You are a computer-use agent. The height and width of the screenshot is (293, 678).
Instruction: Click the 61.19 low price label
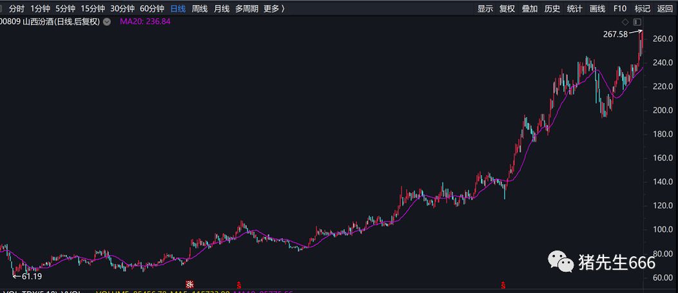[x=32, y=276]
